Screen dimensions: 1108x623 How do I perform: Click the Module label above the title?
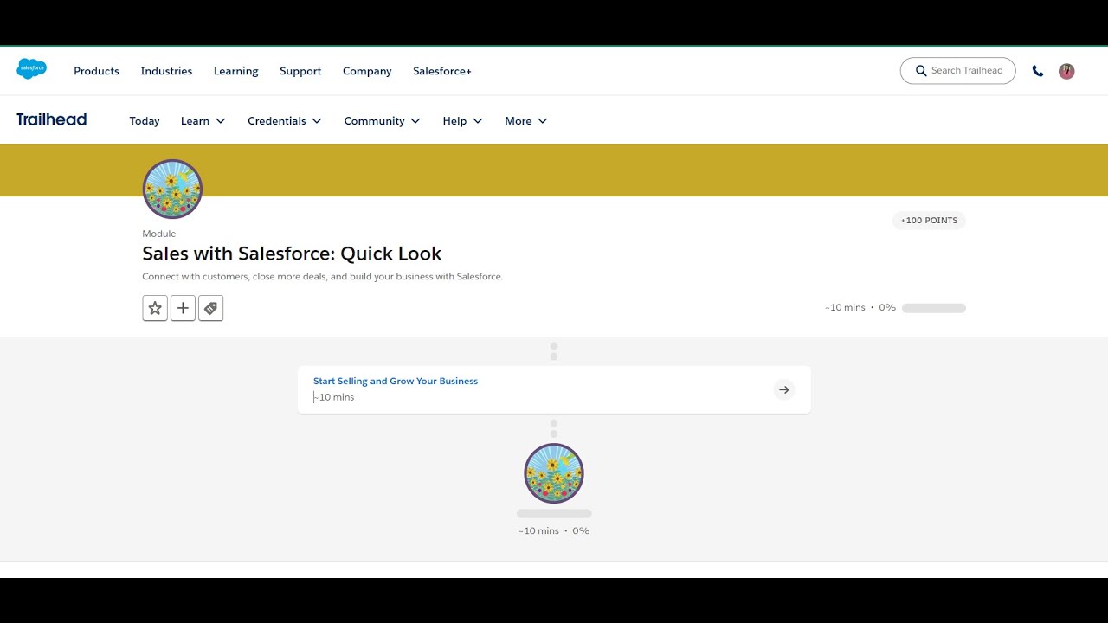(x=159, y=234)
